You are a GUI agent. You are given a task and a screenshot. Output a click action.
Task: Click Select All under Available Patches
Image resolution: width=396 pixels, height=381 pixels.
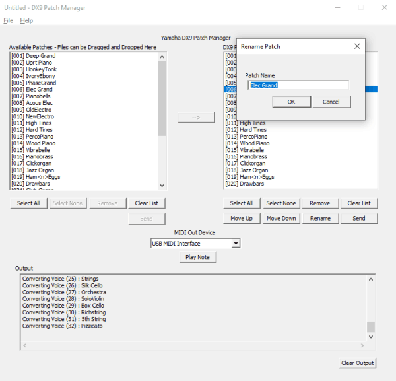coord(28,203)
